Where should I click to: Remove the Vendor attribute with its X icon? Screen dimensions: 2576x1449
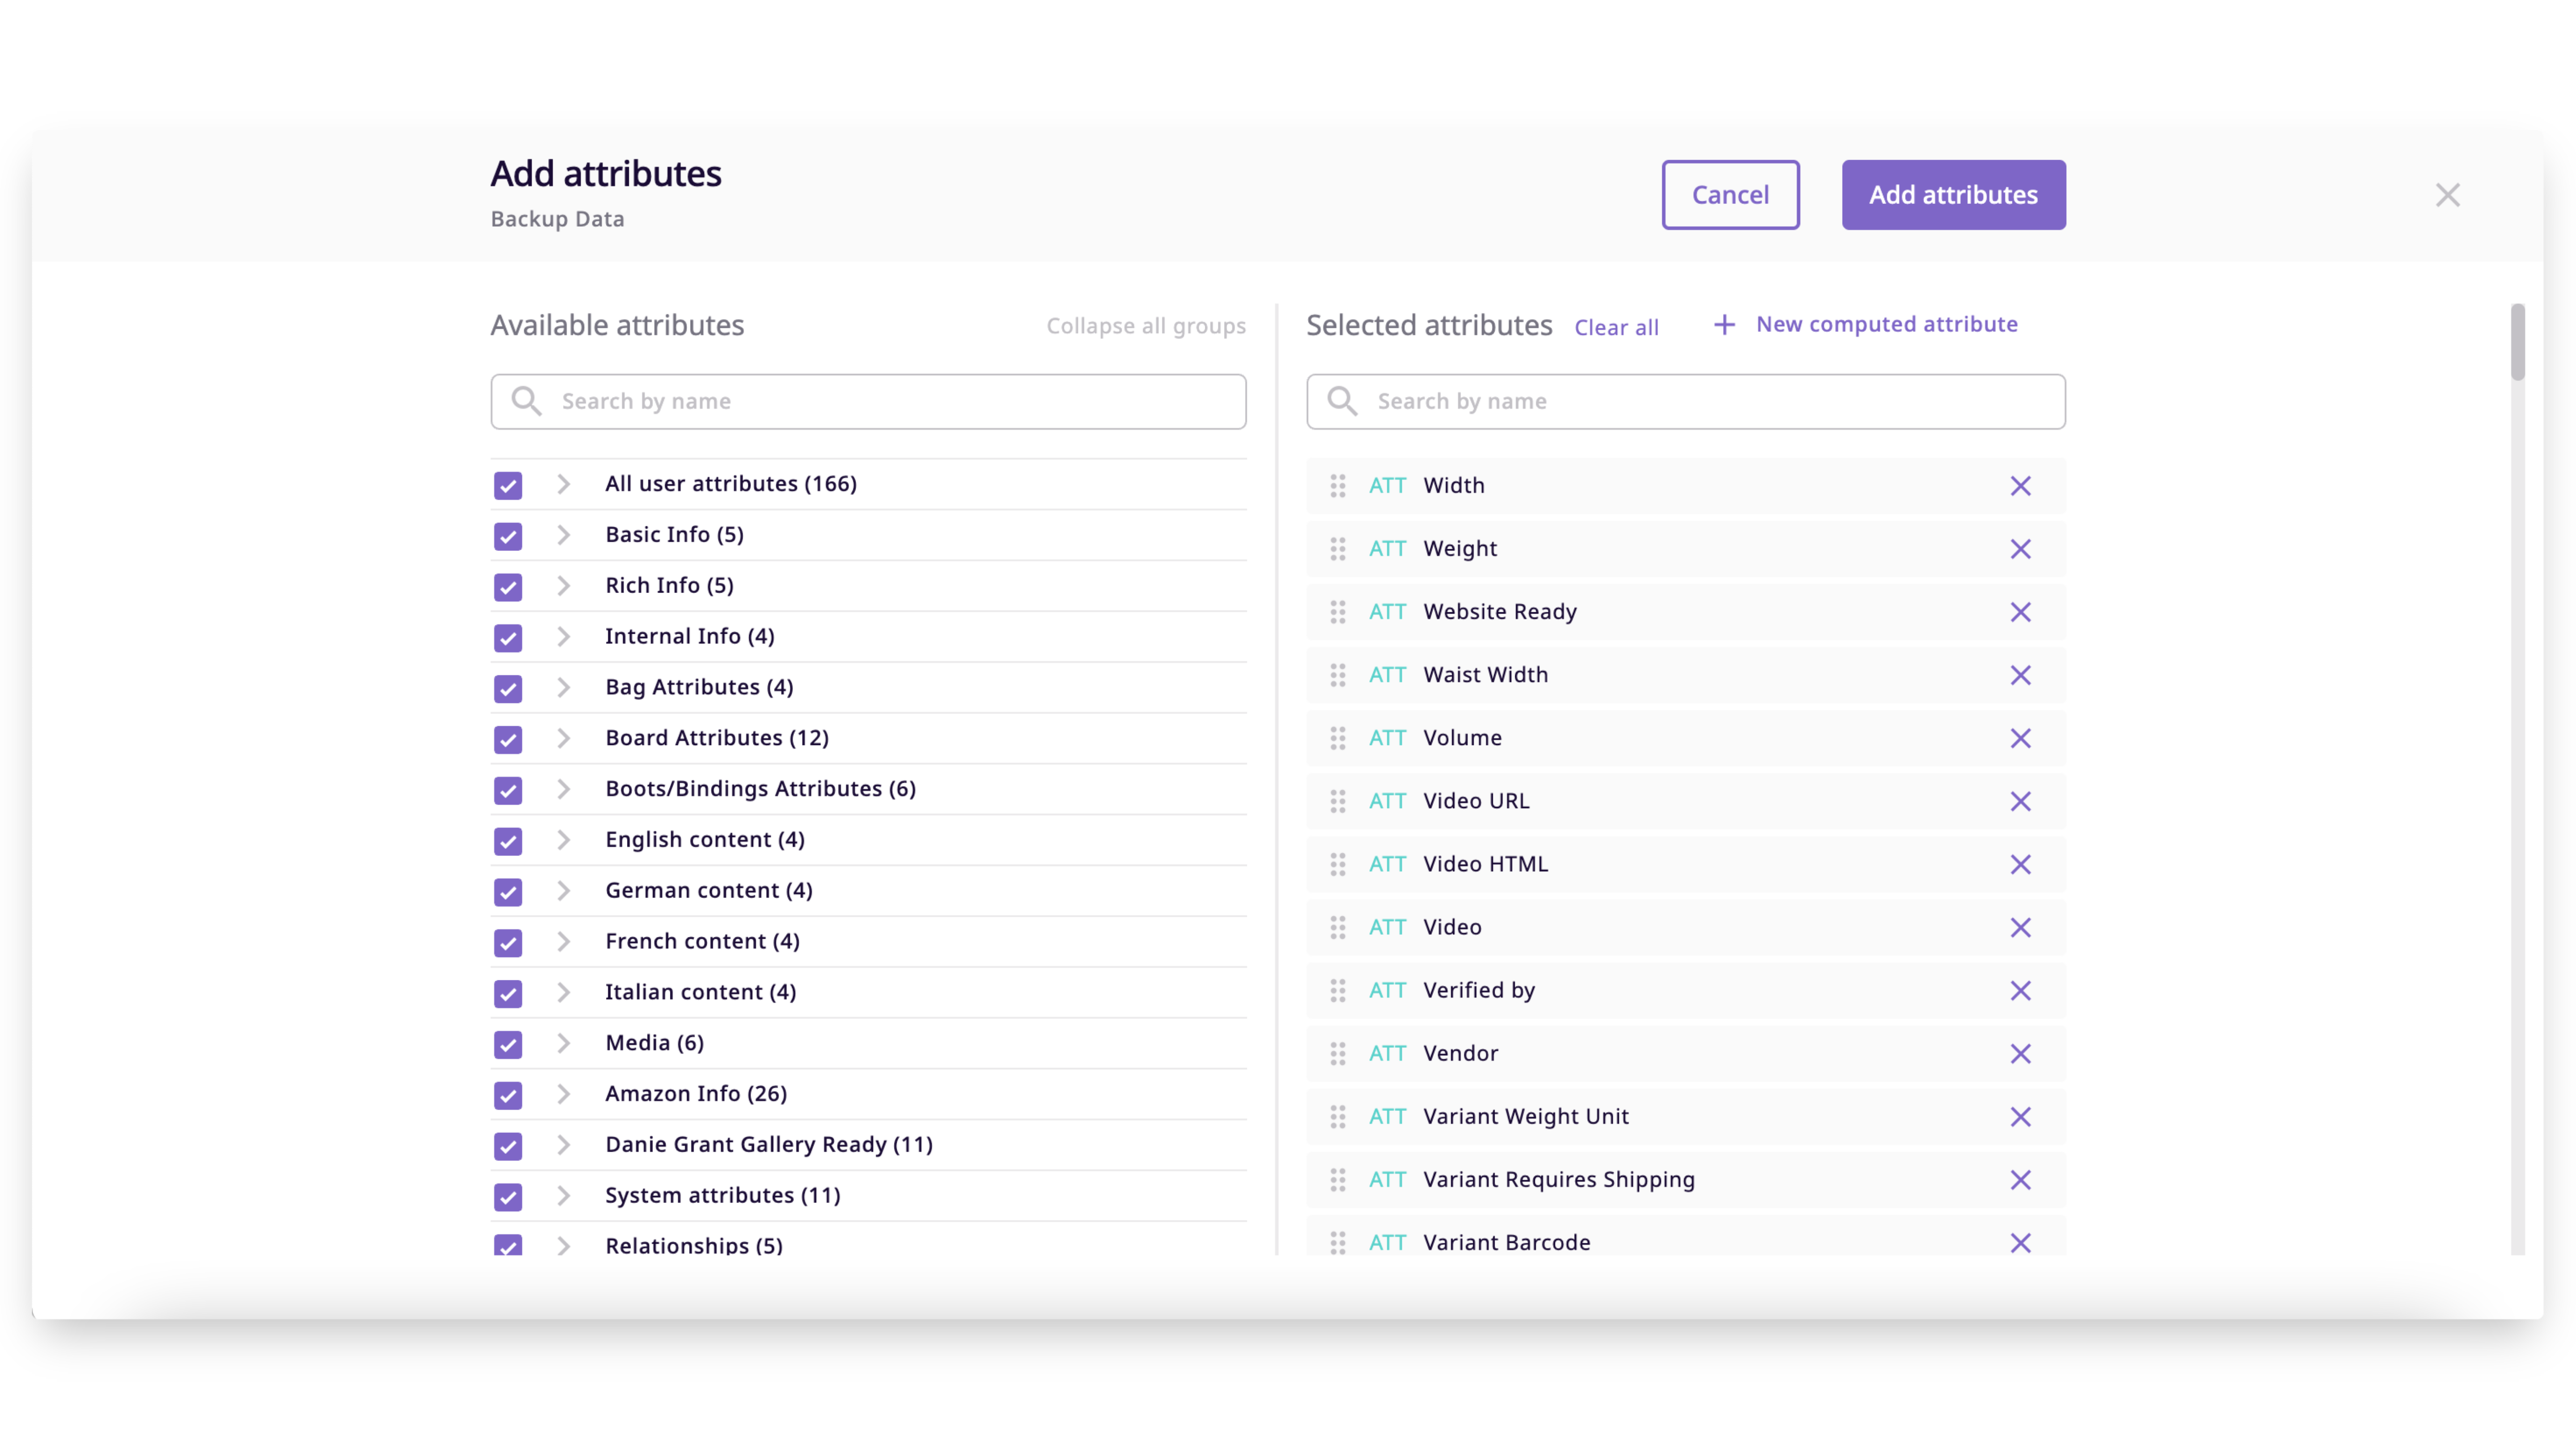(2020, 1053)
